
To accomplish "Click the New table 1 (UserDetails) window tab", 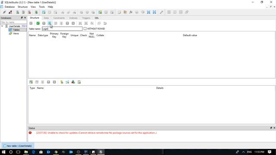I will coord(18,146).
